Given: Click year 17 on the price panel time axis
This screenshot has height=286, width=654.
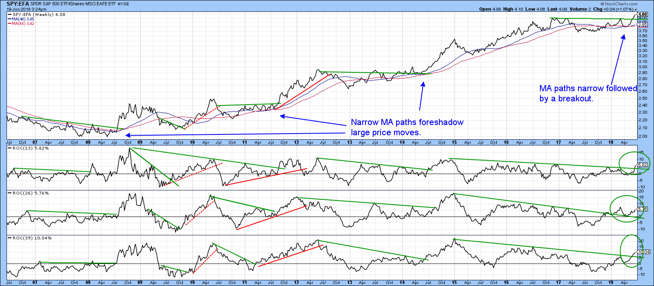Looking at the screenshot, I should click(x=558, y=143).
